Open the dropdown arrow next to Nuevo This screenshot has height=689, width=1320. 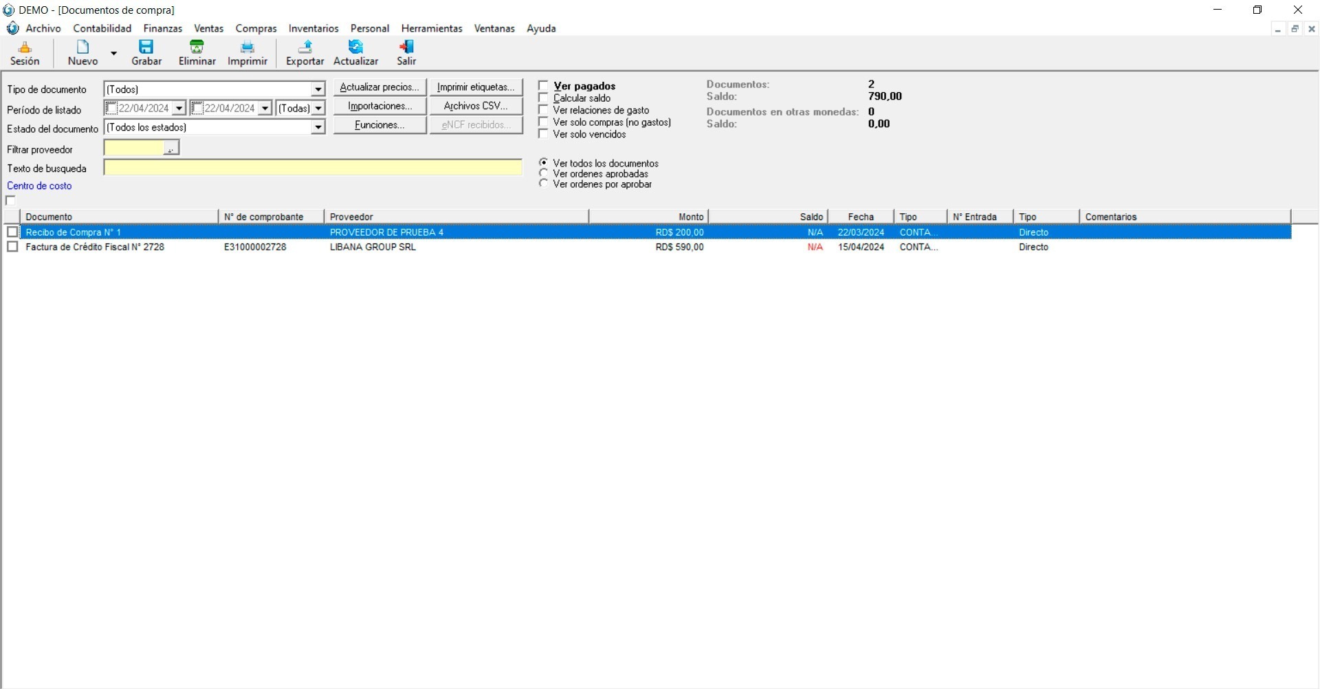(x=114, y=53)
